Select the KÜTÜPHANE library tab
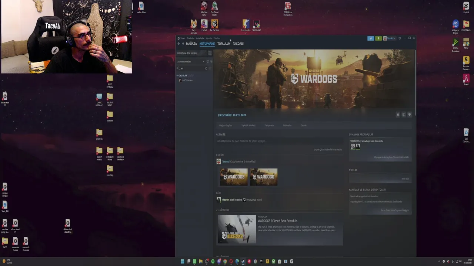Image resolution: width=474 pixels, height=266 pixels. tap(207, 44)
